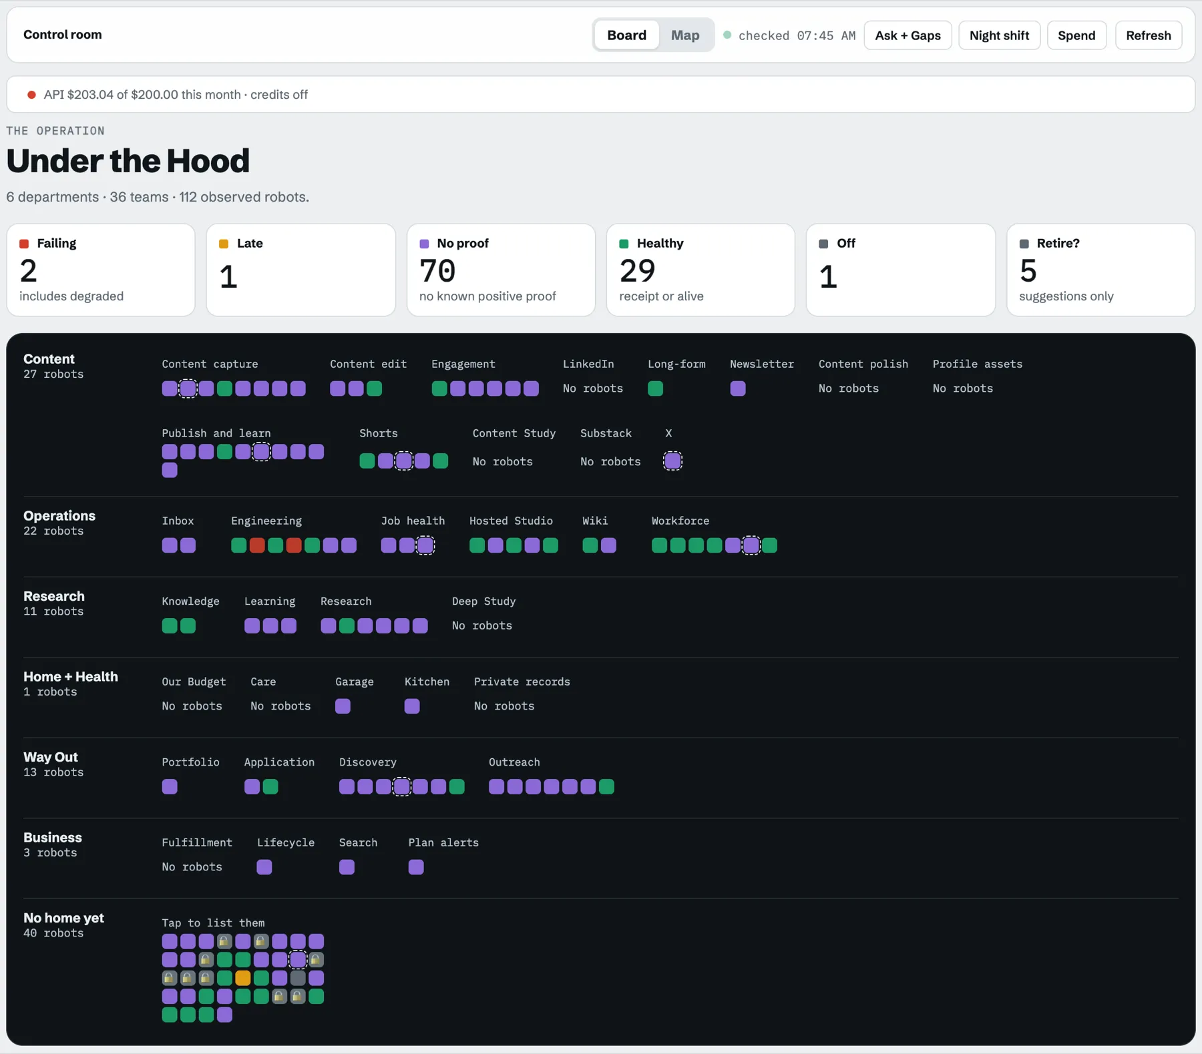1202x1054 pixels.
Task: Select the first red robot in Engineering
Action: 257,545
